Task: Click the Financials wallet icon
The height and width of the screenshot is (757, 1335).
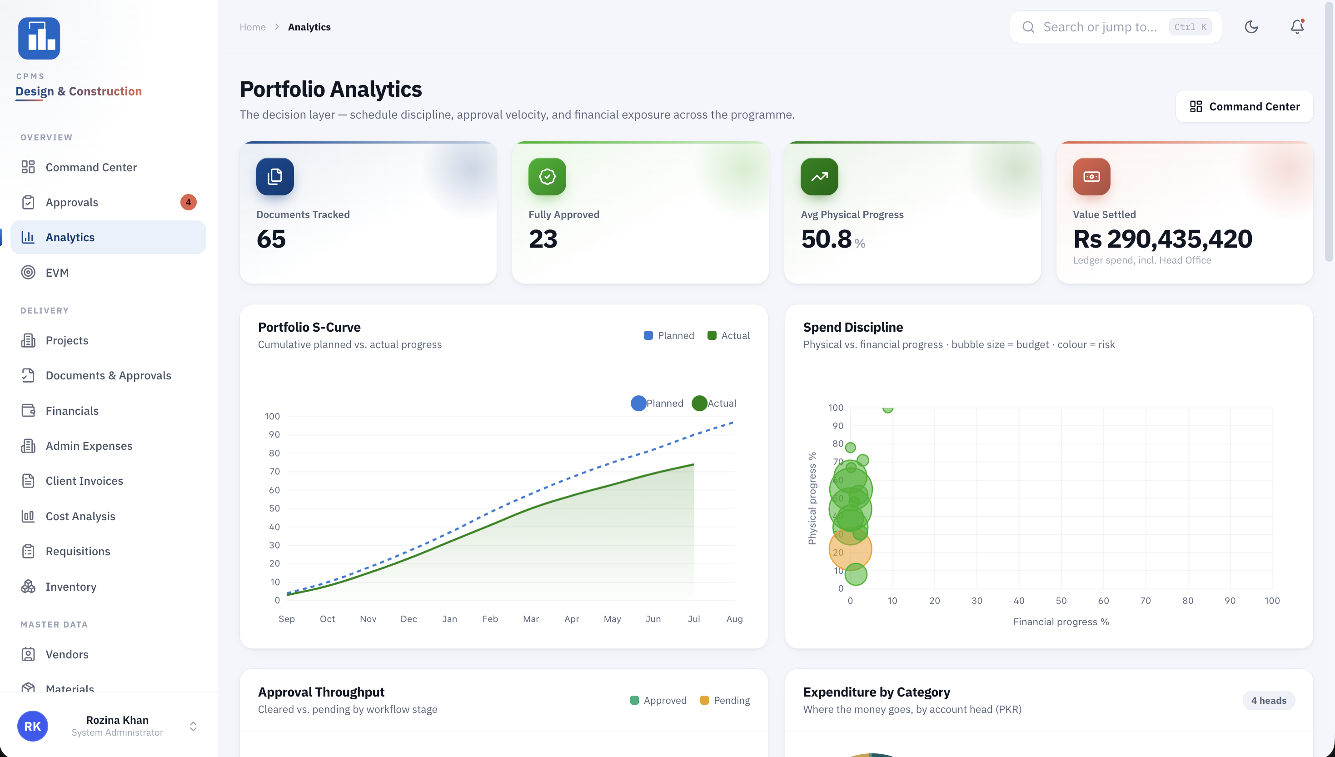Action: pyautogui.click(x=28, y=410)
